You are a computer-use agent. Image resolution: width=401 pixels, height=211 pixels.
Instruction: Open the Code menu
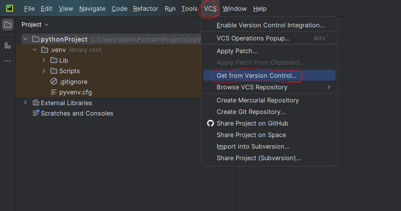pyautogui.click(x=119, y=9)
